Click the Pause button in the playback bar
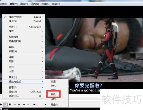 (5, 105)
